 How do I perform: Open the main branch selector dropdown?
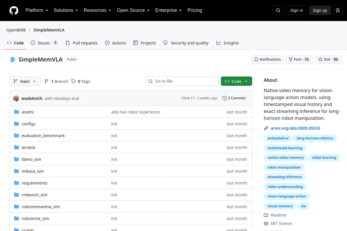coord(25,81)
